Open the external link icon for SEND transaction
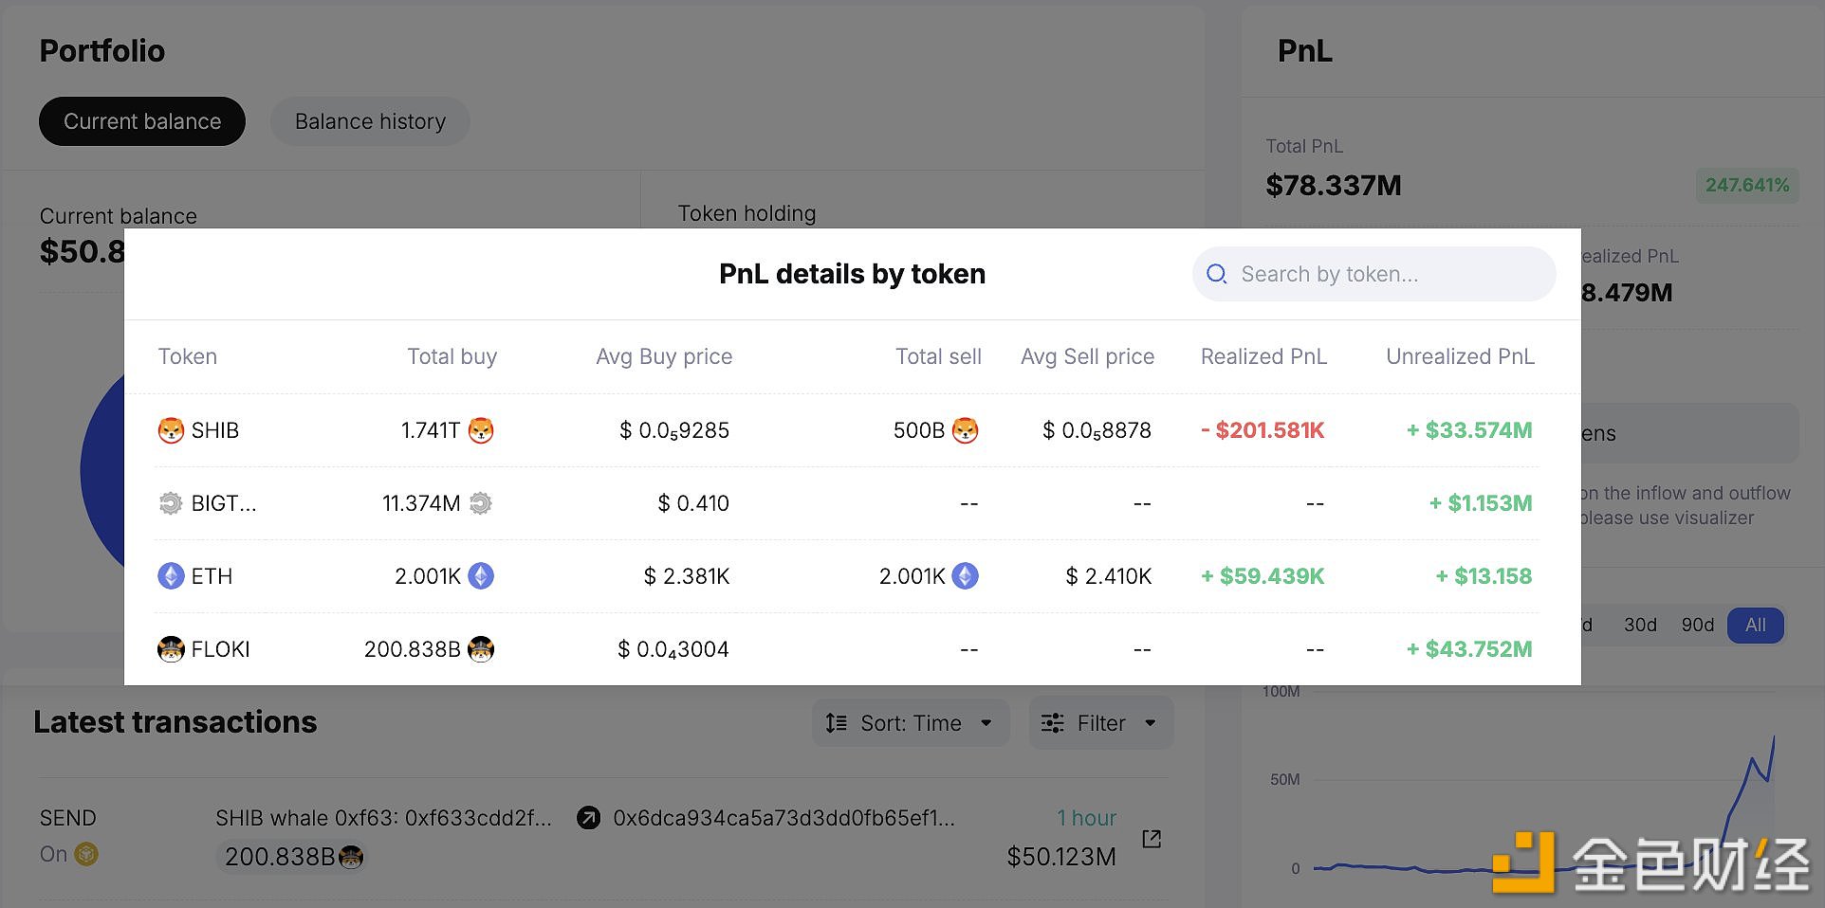The width and height of the screenshot is (1825, 908). [1152, 839]
